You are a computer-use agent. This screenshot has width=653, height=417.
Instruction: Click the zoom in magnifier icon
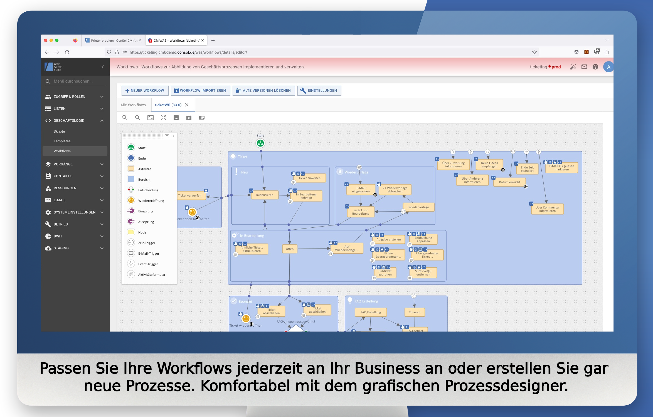click(125, 118)
